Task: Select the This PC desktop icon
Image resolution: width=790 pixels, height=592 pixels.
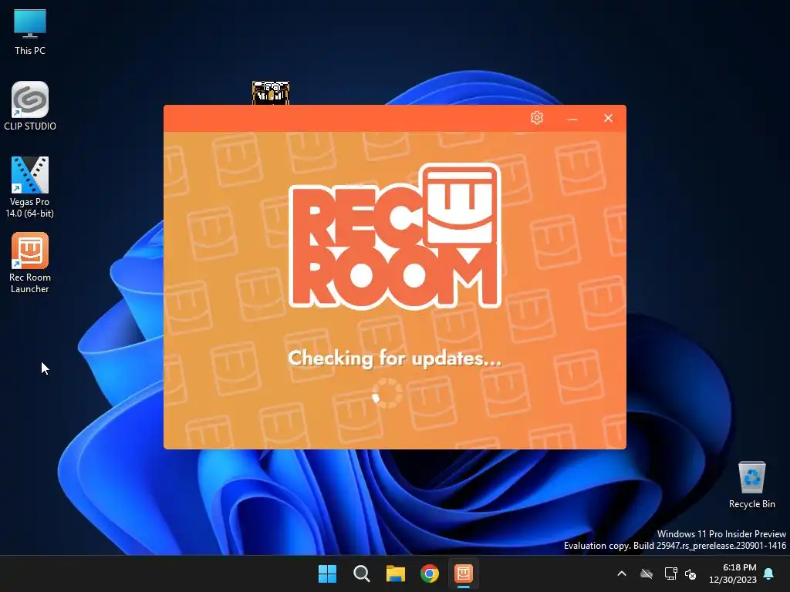Action: click(30, 32)
